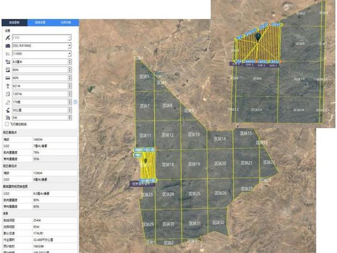Image resolution: width=337 pixels, height=253 pixels.
Task: Open the 1/1000 scale dropdown
Action: point(69,54)
